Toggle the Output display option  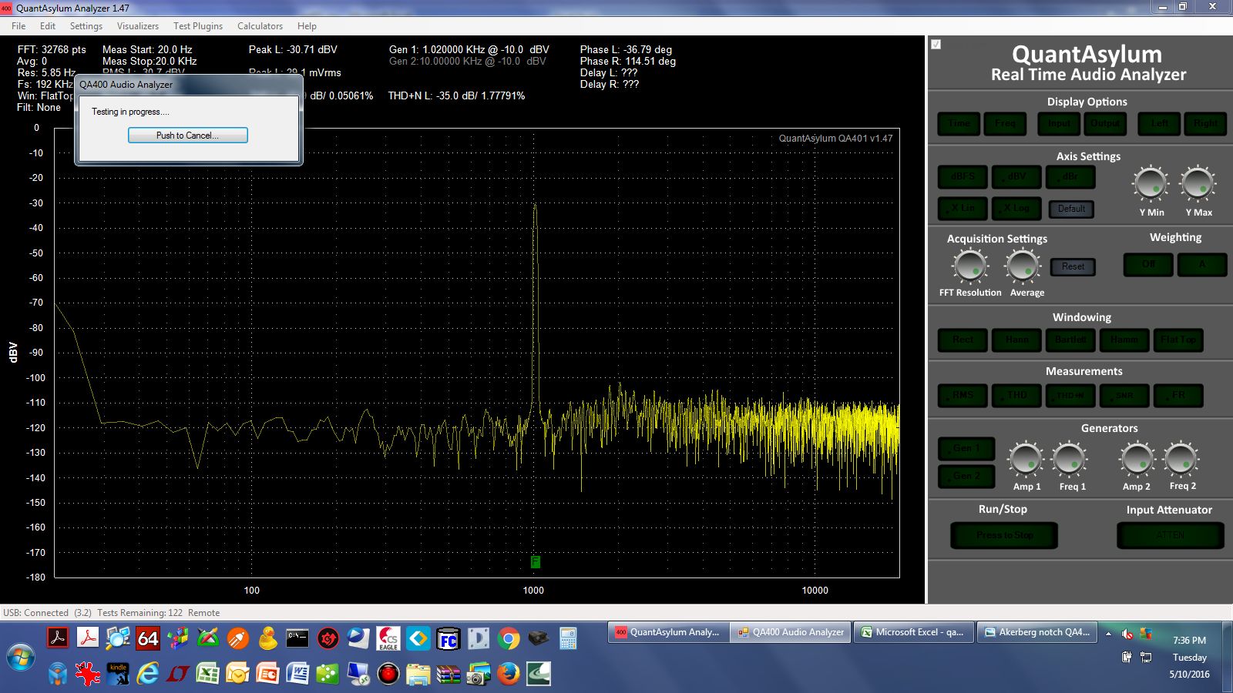[1105, 123]
